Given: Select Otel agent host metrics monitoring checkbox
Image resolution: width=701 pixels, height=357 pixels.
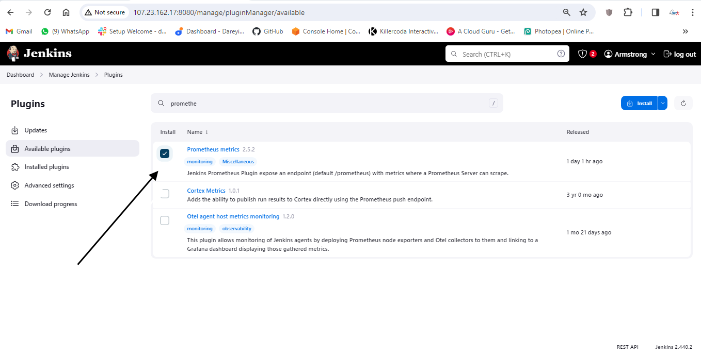Looking at the screenshot, I should [x=165, y=220].
